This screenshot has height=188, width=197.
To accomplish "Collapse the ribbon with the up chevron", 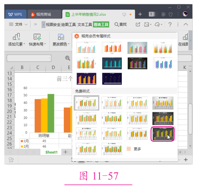I will tap(186, 24).
